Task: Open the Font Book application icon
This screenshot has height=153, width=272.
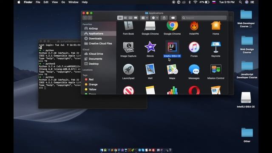Action: pos(128,26)
